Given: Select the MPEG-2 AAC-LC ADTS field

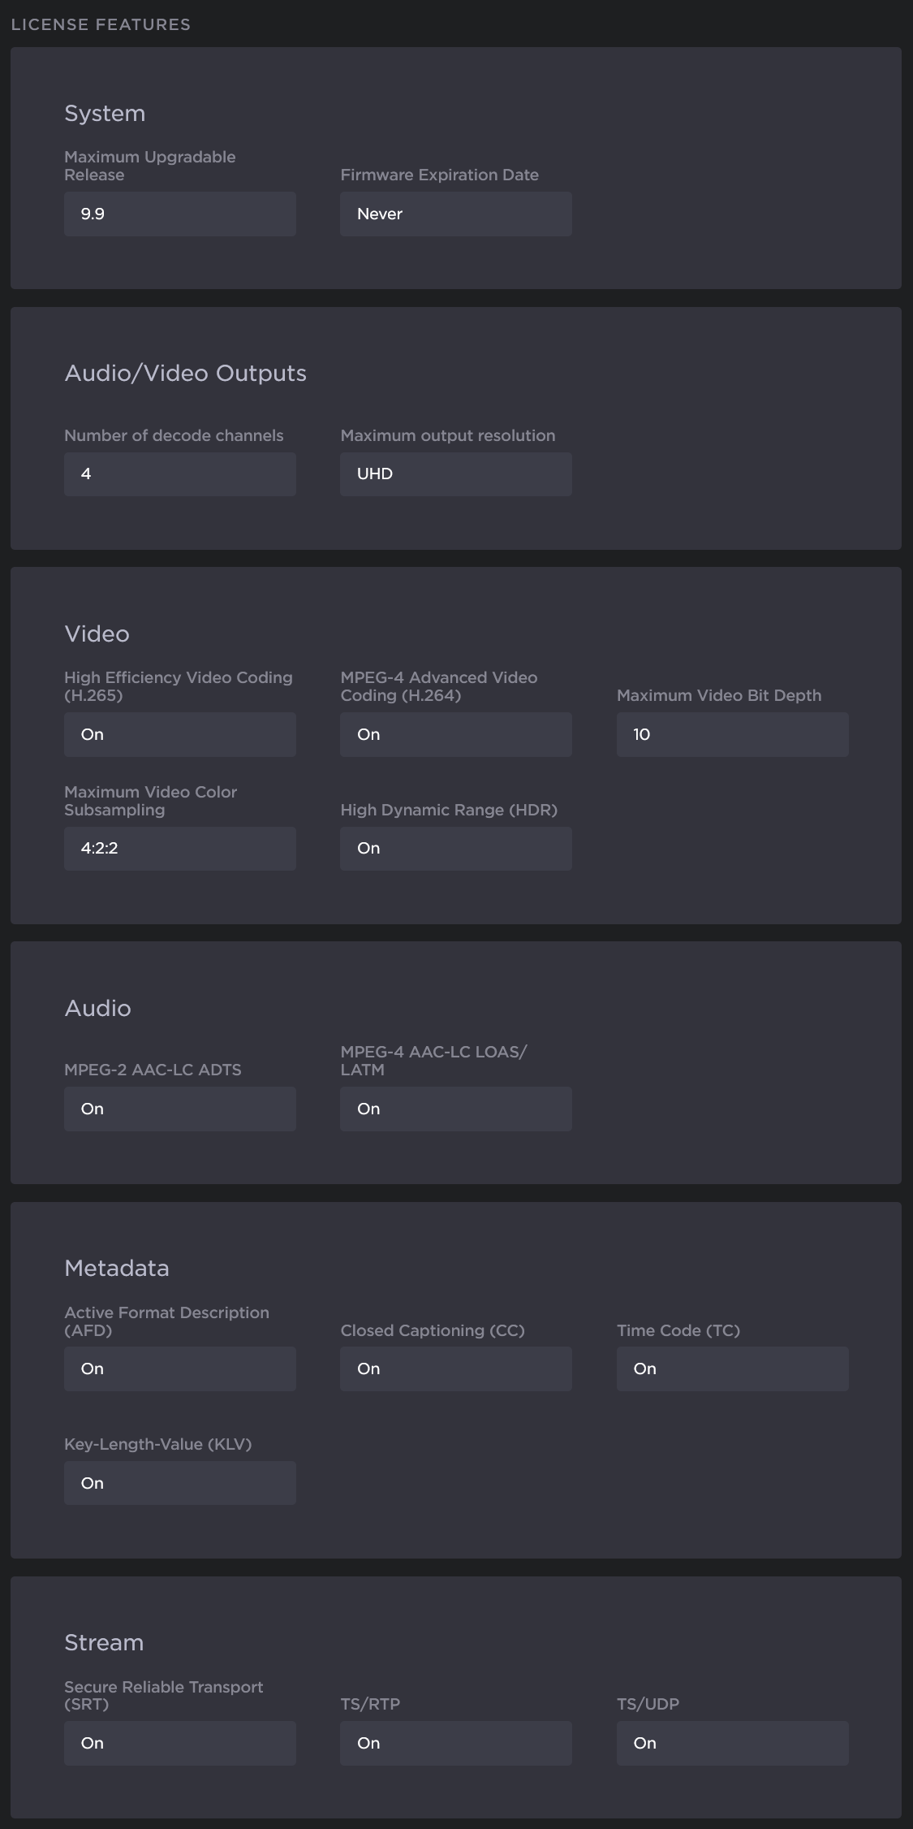Looking at the screenshot, I should [x=179, y=1109].
